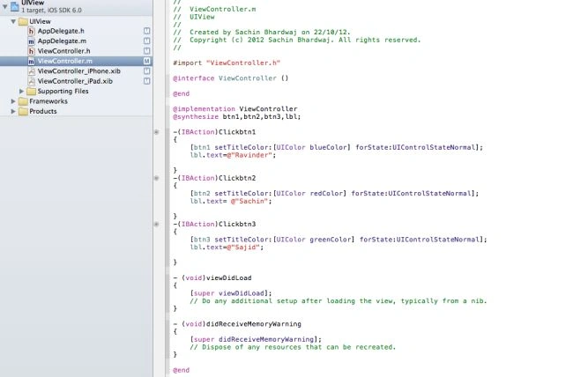Click the 'Do any additional setup' comment
This screenshot has height=377, width=573.
tap(339, 301)
